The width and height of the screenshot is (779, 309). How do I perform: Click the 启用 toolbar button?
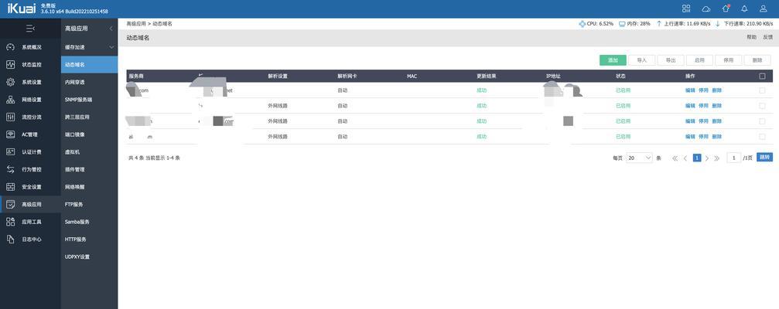click(699, 60)
